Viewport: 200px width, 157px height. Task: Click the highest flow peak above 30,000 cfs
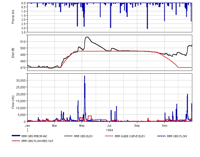(x=84, y=76)
